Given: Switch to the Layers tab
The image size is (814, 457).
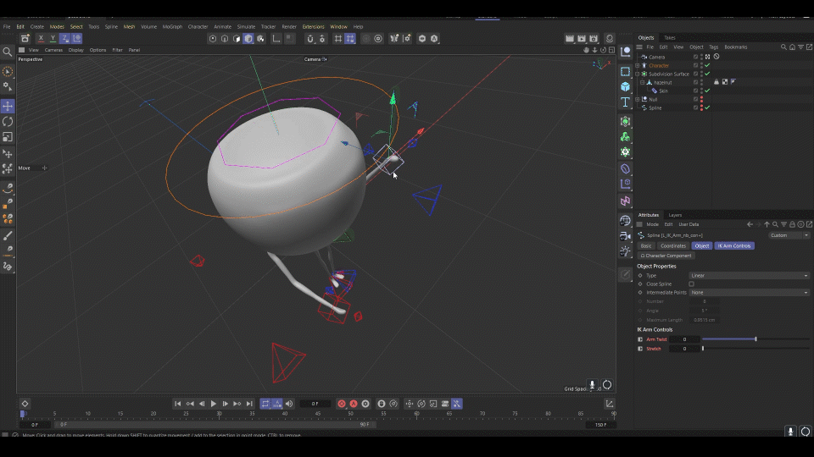Looking at the screenshot, I should tap(675, 215).
